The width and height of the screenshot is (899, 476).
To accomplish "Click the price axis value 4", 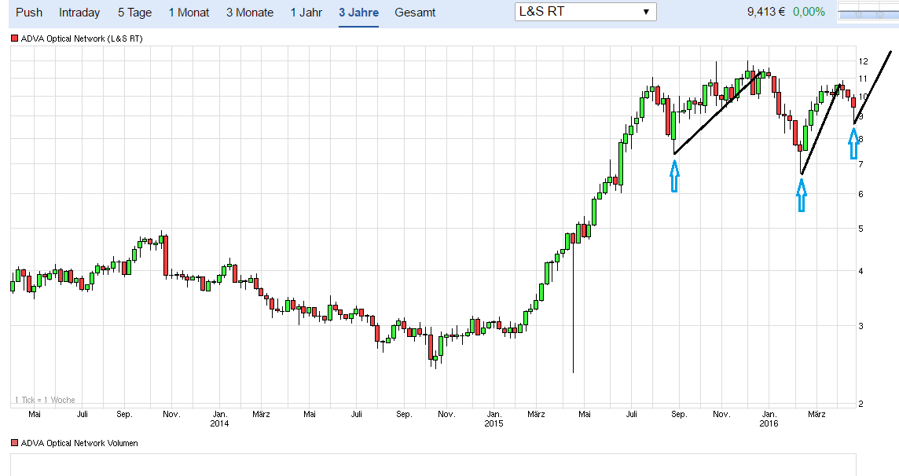I will [860, 272].
